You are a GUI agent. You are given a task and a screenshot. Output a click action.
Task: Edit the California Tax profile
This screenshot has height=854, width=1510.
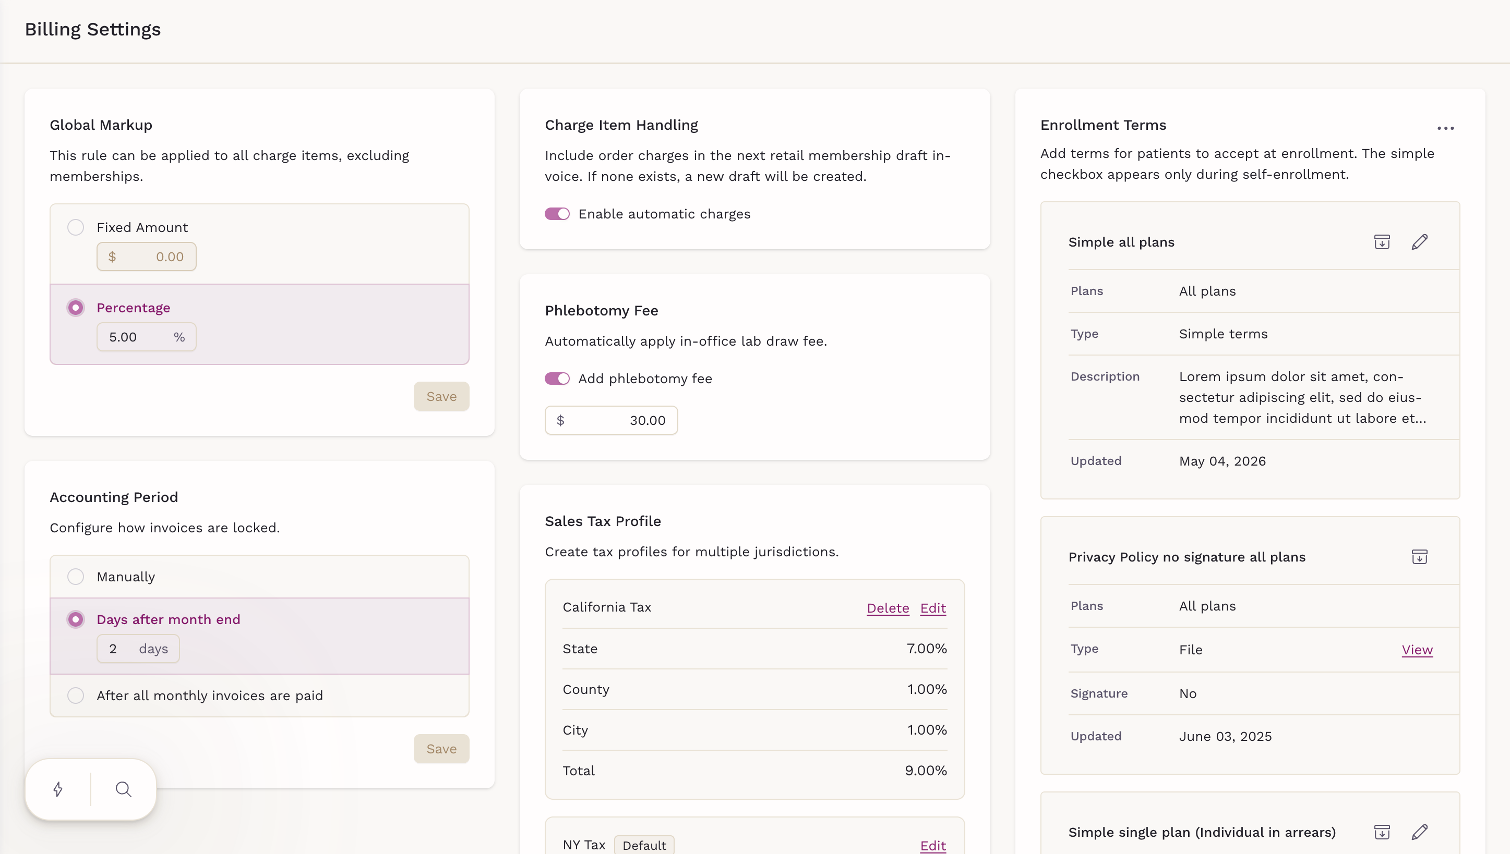point(933,608)
